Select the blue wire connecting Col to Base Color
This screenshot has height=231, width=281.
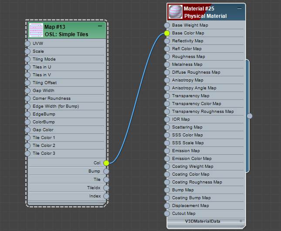(137, 98)
